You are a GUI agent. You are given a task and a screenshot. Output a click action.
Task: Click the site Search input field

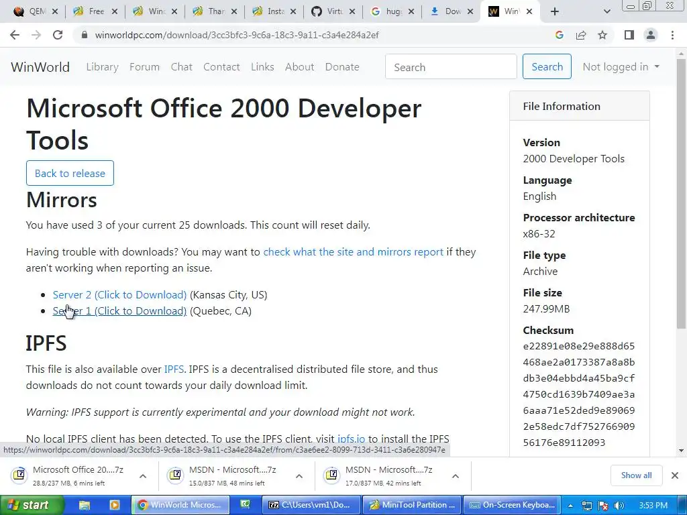point(451,67)
